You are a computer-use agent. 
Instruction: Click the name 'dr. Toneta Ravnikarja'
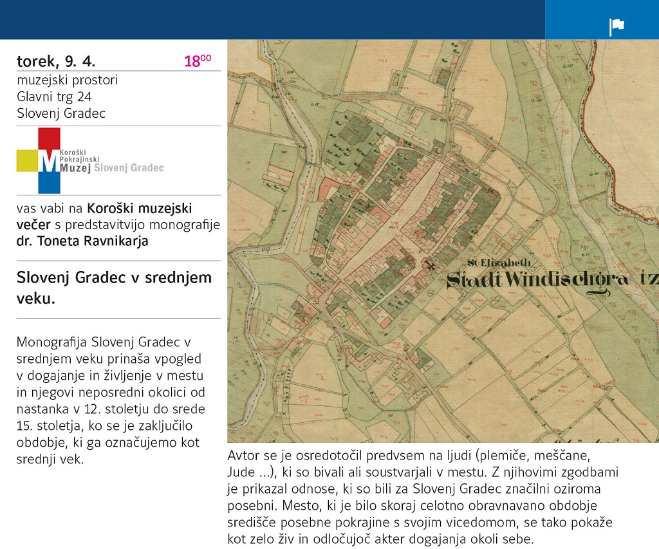point(82,241)
